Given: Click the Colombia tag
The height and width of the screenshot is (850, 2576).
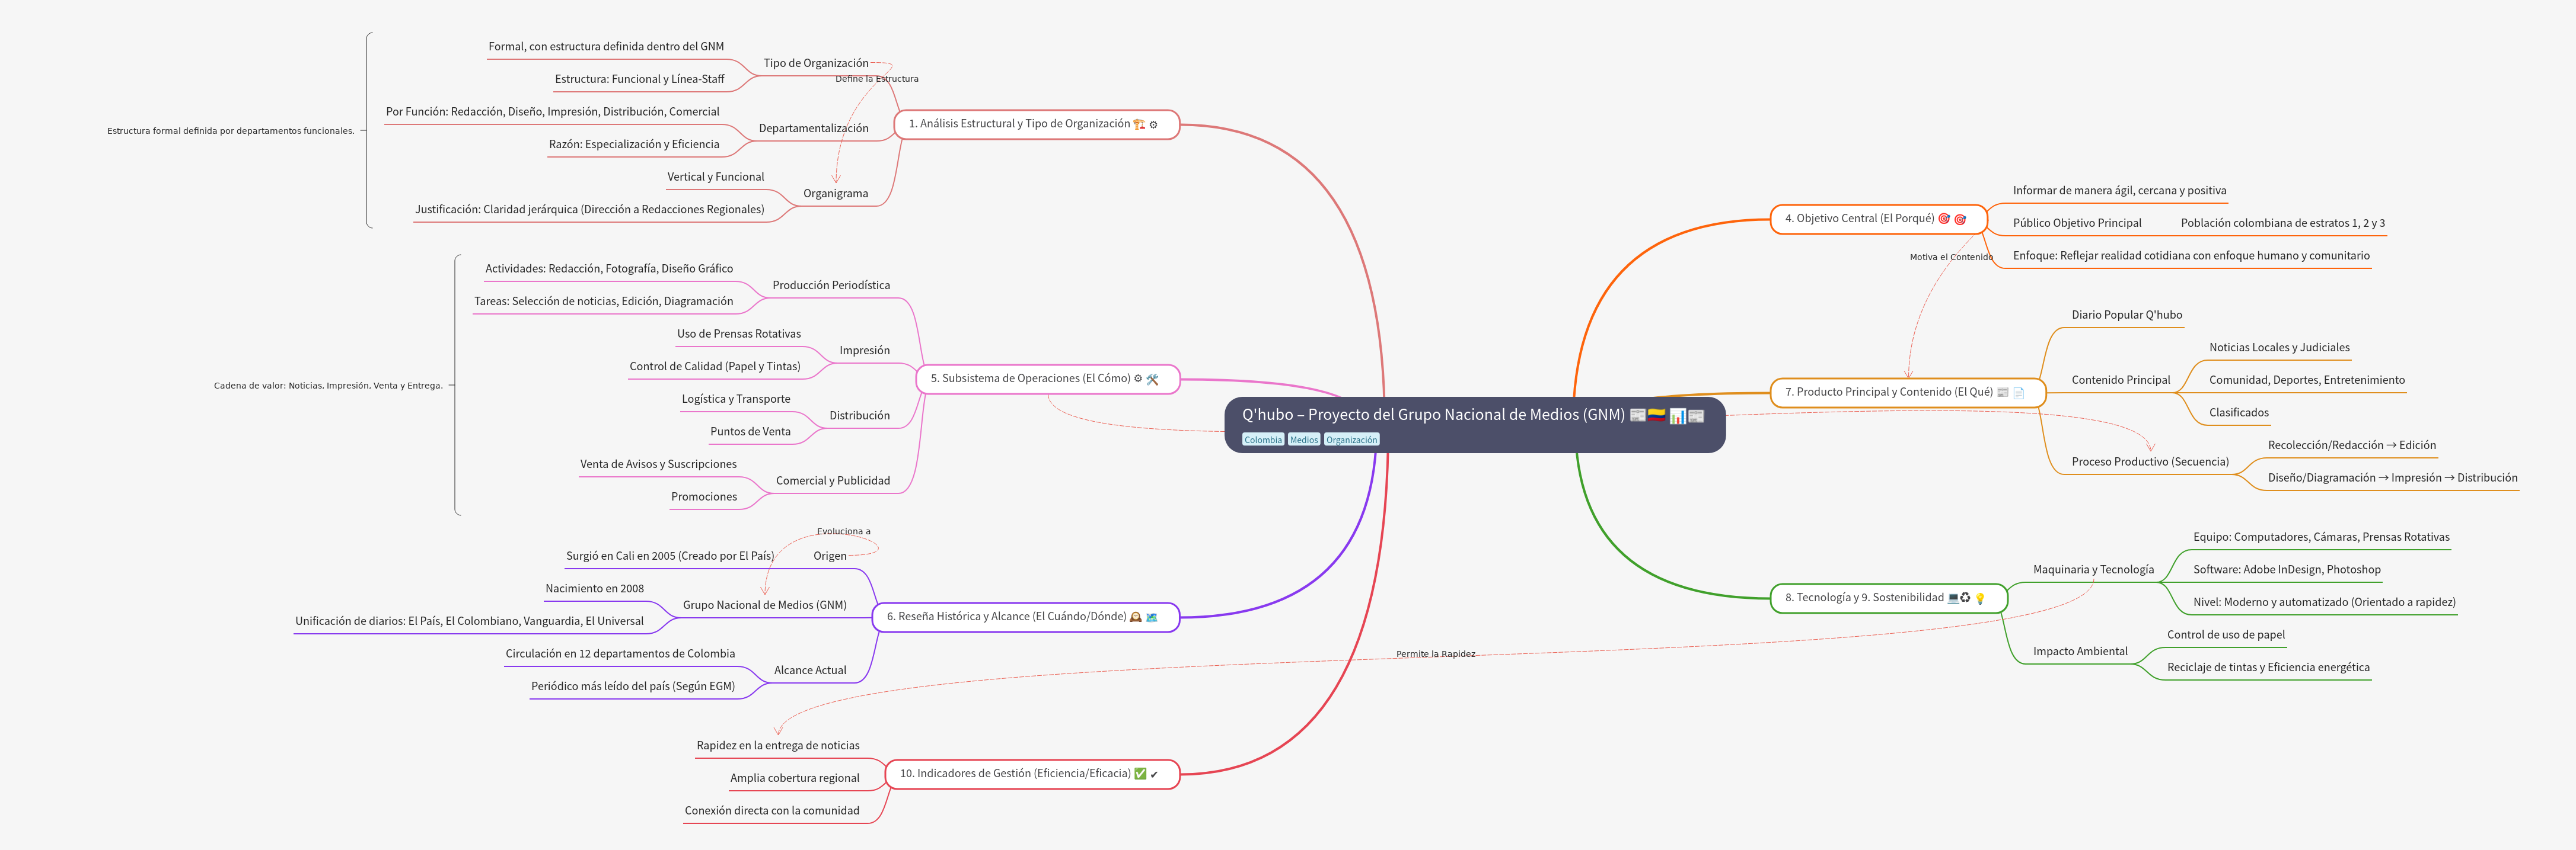Looking at the screenshot, I should tap(1262, 441).
